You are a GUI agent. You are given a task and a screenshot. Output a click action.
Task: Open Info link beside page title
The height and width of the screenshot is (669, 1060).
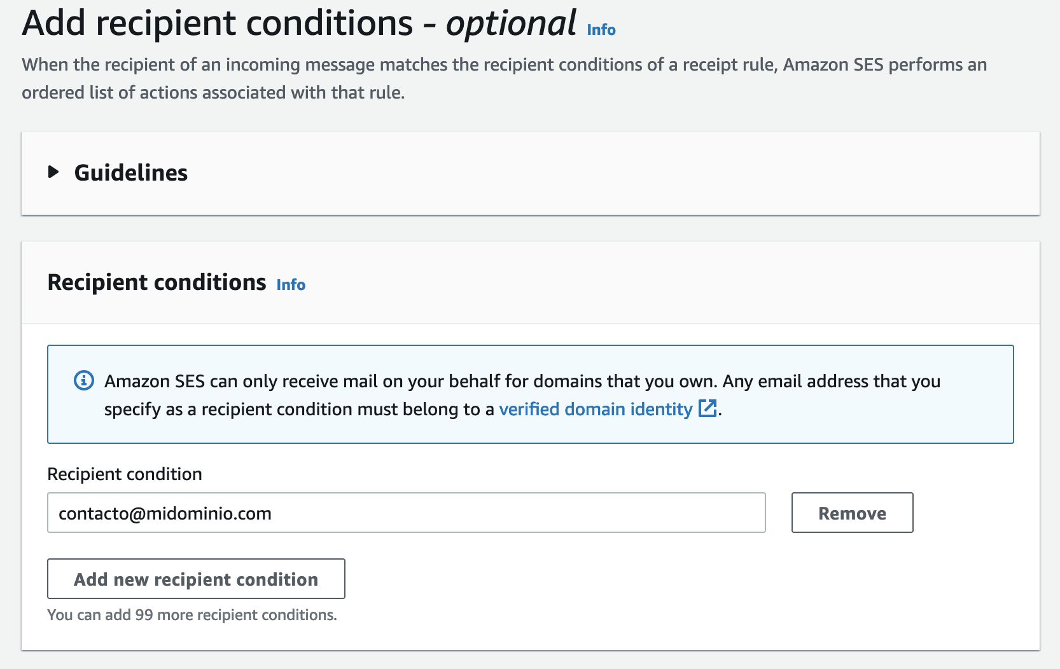tap(601, 30)
